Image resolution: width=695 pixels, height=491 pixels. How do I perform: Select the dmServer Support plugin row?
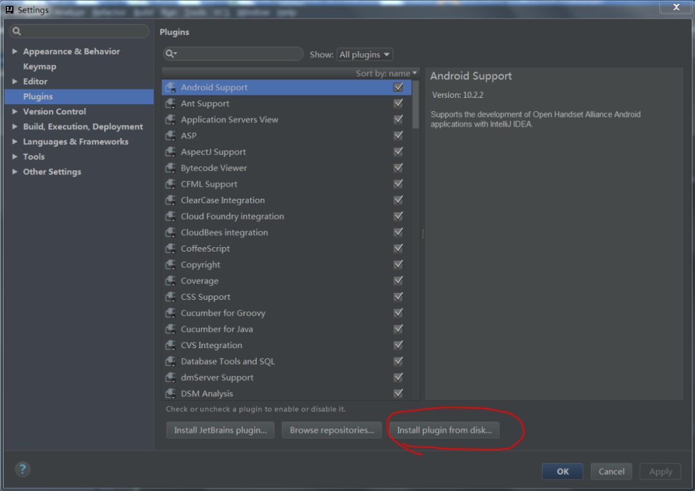[286, 378]
